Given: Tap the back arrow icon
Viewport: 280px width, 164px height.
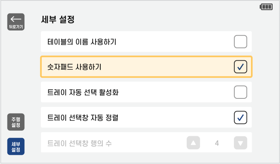Looking at the screenshot, I should click(x=16, y=19).
